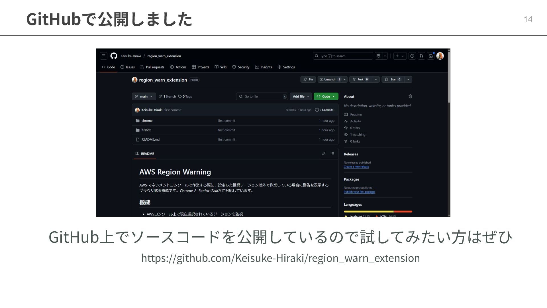The height and width of the screenshot is (308, 547).
Task: Expand the Fork dropdown arrow
Action: click(376, 79)
